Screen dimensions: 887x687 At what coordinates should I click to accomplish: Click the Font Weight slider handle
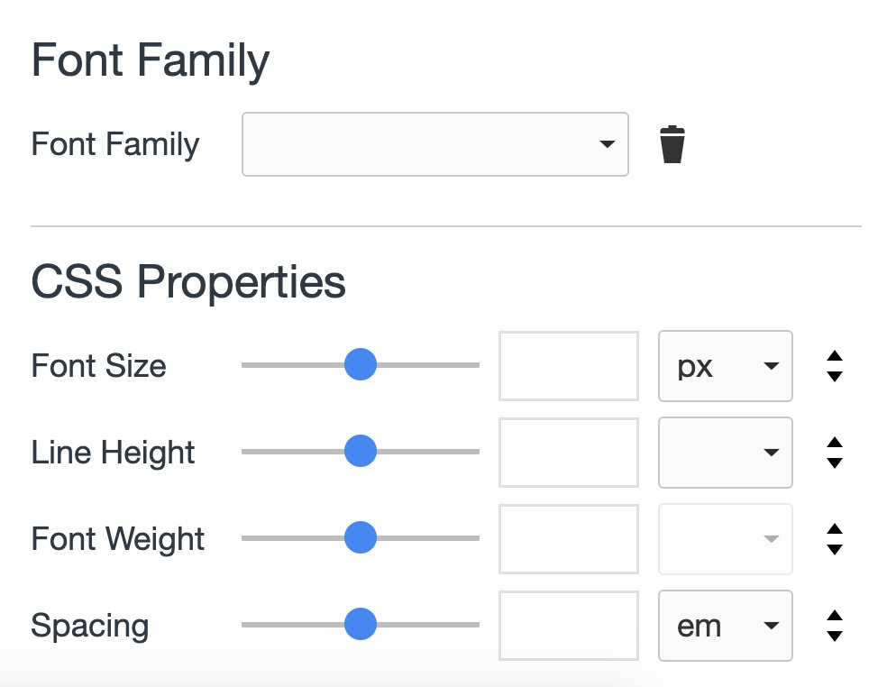pyautogui.click(x=361, y=538)
